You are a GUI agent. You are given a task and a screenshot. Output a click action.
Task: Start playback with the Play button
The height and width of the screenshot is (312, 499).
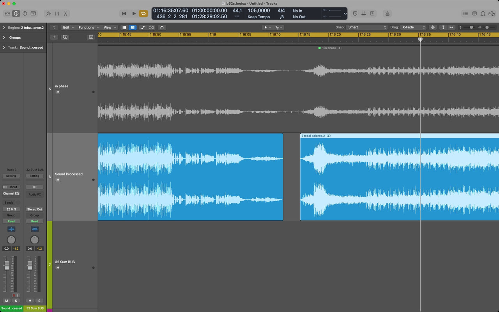point(134,13)
